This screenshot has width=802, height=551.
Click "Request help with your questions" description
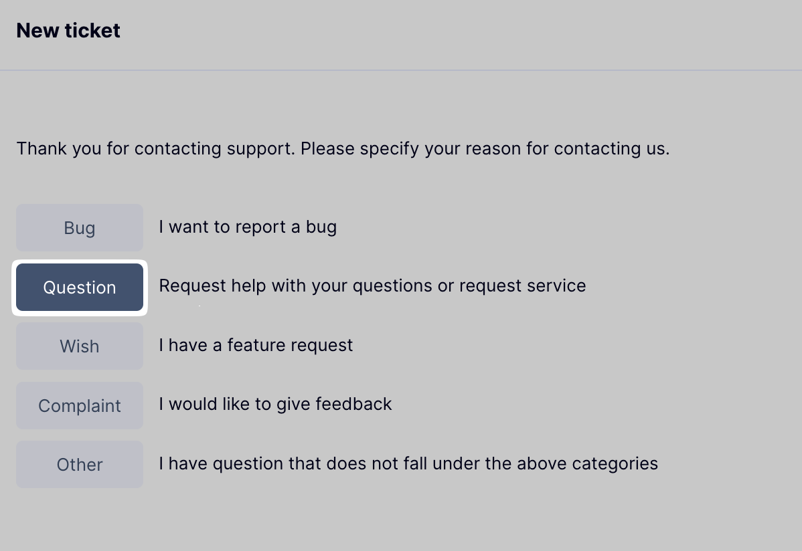[372, 286]
